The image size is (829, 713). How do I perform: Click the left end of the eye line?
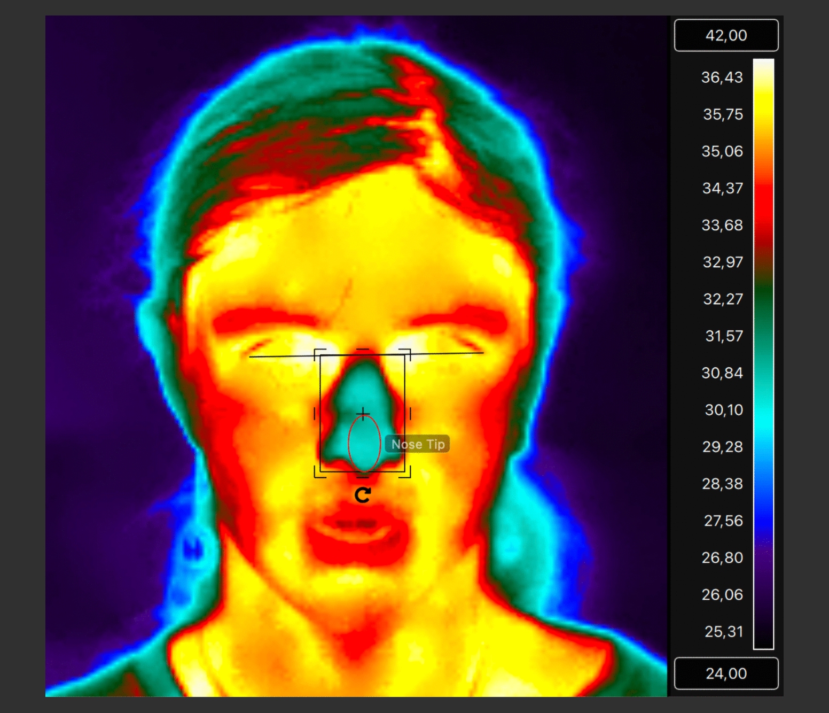251,356
